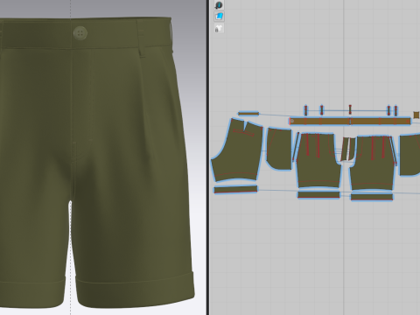This screenshot has width=420, height=315.
Task: Select the second belt loop from the left
Action: 322,110
